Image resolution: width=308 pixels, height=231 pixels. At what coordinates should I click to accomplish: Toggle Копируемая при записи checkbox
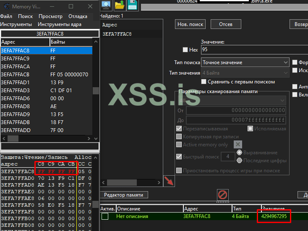179,136
